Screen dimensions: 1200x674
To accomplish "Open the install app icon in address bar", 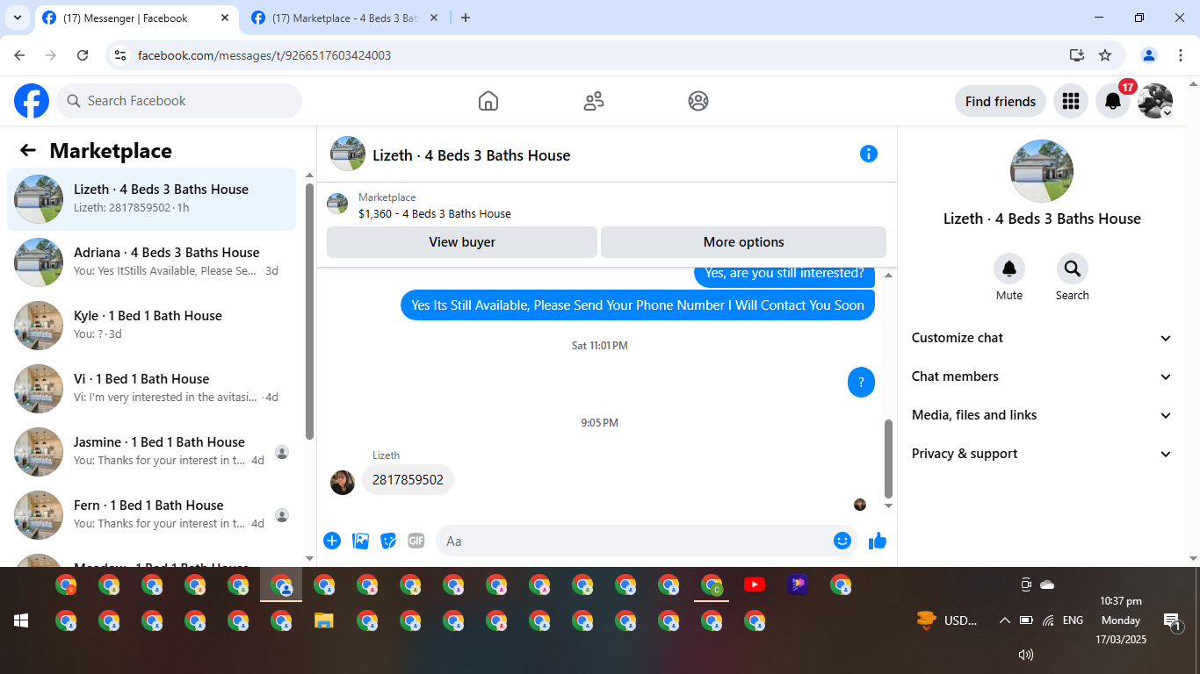I will click(x=1077, y=55).
